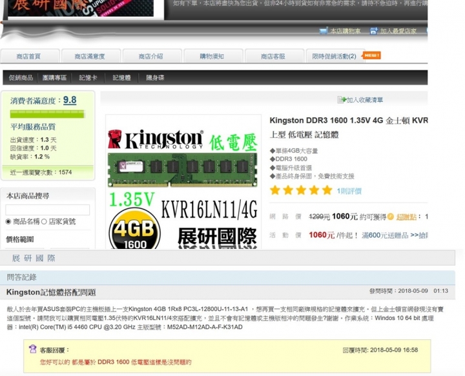Select the 商品名稱 radio button
The height and width of the screenshot is (376, 465).
click(x=8, y=221)
